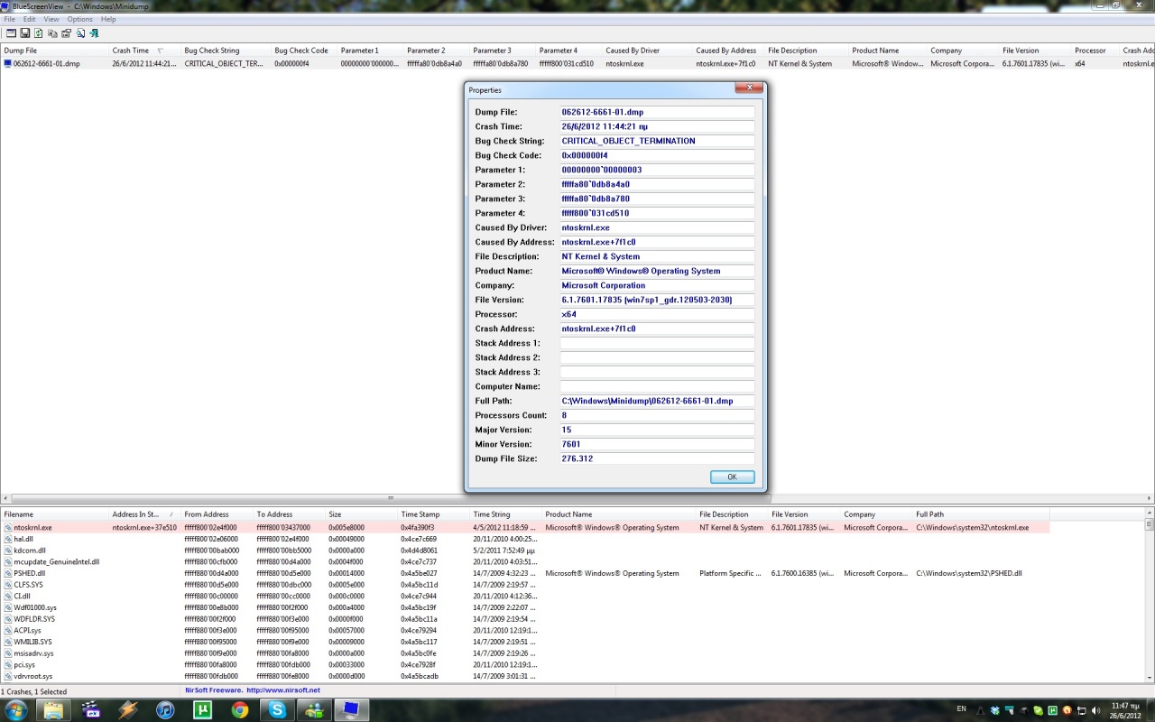Viewport: 1155px width, 722px height.
Task: Open Google Chrome from the taskbar
Action: (239, 709)
